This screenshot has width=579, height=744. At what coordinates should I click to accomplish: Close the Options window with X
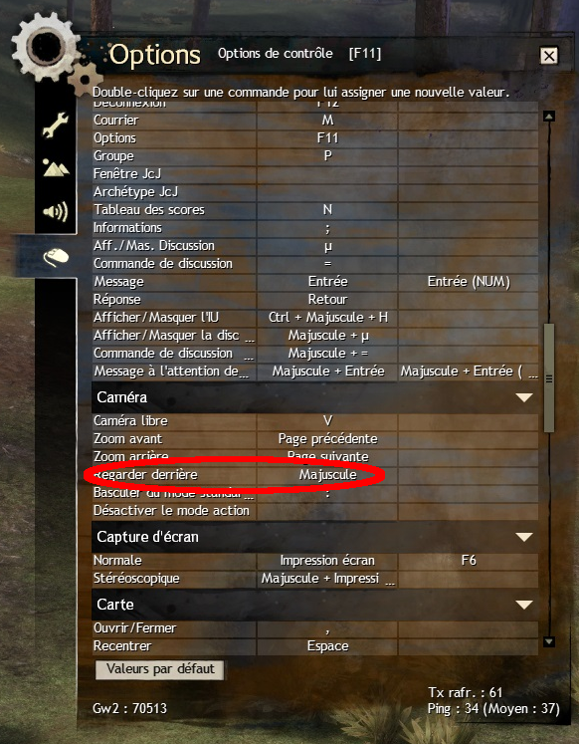coord(549,56)
